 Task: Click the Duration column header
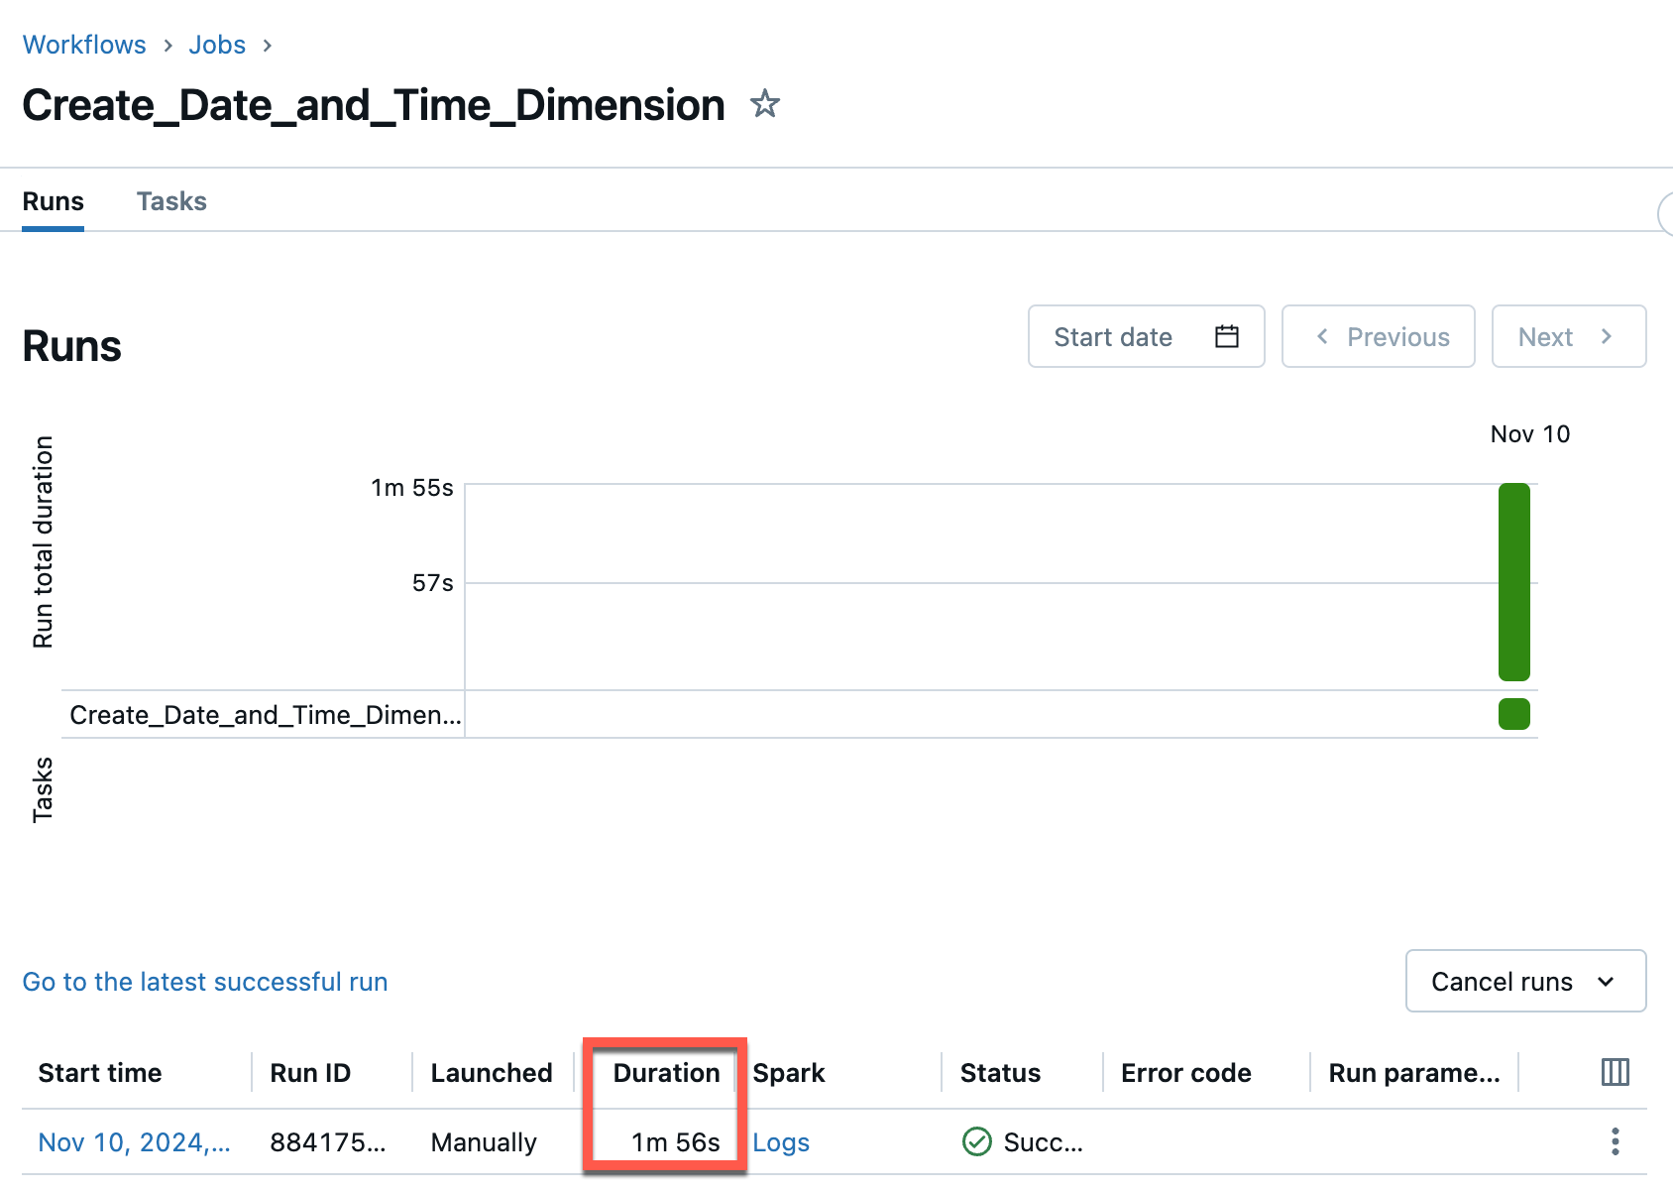tap(666, 1073)
